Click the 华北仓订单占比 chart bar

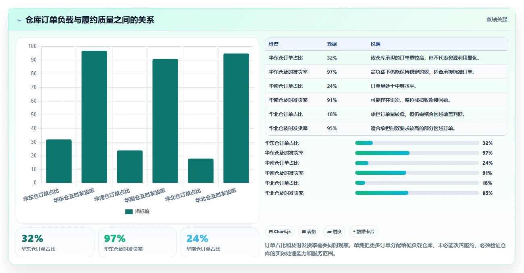click(x=201, y=171)
